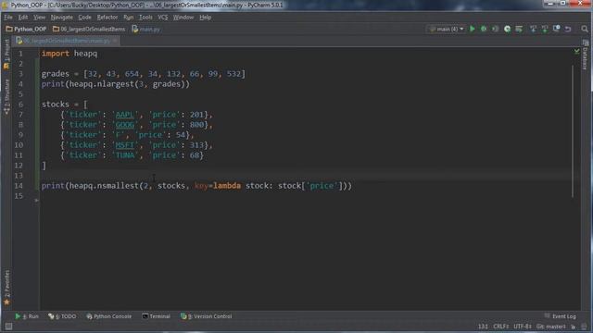The image size is (593, 333).
Task: Select the main.py editor tab
Action: [67, 41]
